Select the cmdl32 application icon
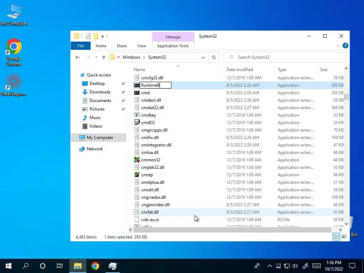The height and width of the screenshot is (273, 364). [137, 123]
